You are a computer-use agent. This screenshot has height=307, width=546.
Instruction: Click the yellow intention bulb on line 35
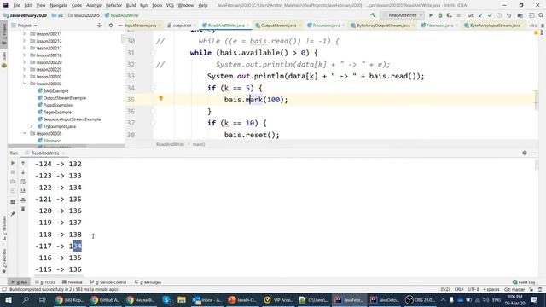coord(161,99)
